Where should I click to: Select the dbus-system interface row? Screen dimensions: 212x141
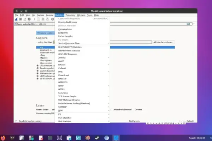click(x=46, y=60)
